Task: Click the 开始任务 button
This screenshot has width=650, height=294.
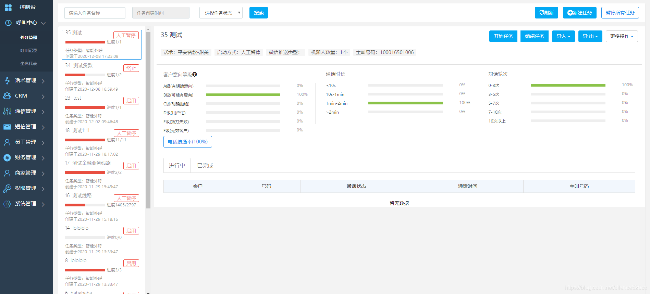Action: tap(503, 36)
